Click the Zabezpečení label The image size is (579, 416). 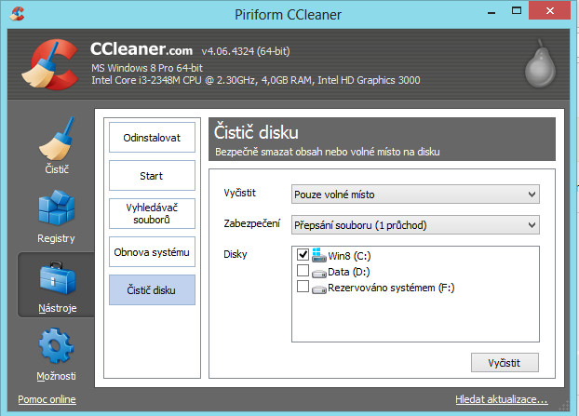252,223
